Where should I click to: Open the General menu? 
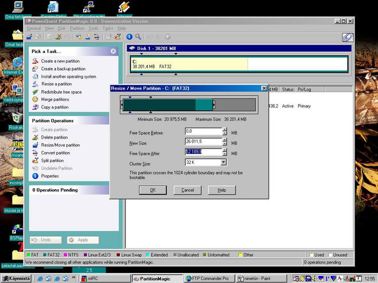[x=34, y=28]
